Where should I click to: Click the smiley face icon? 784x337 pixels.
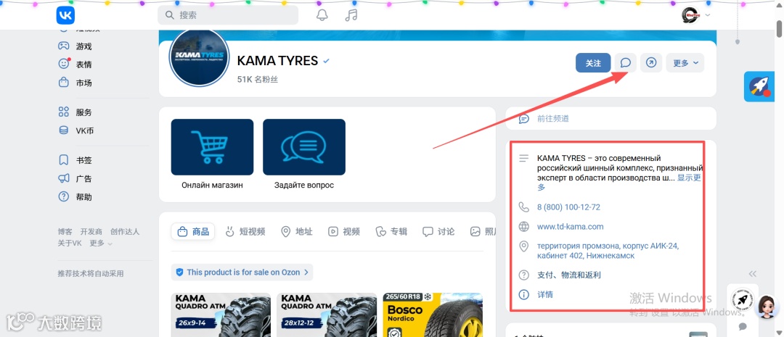tap(63, 64)
